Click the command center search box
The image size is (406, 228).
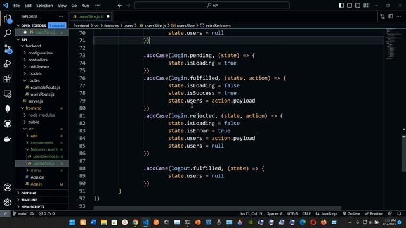pyautogui.click(x=212, y=5)
